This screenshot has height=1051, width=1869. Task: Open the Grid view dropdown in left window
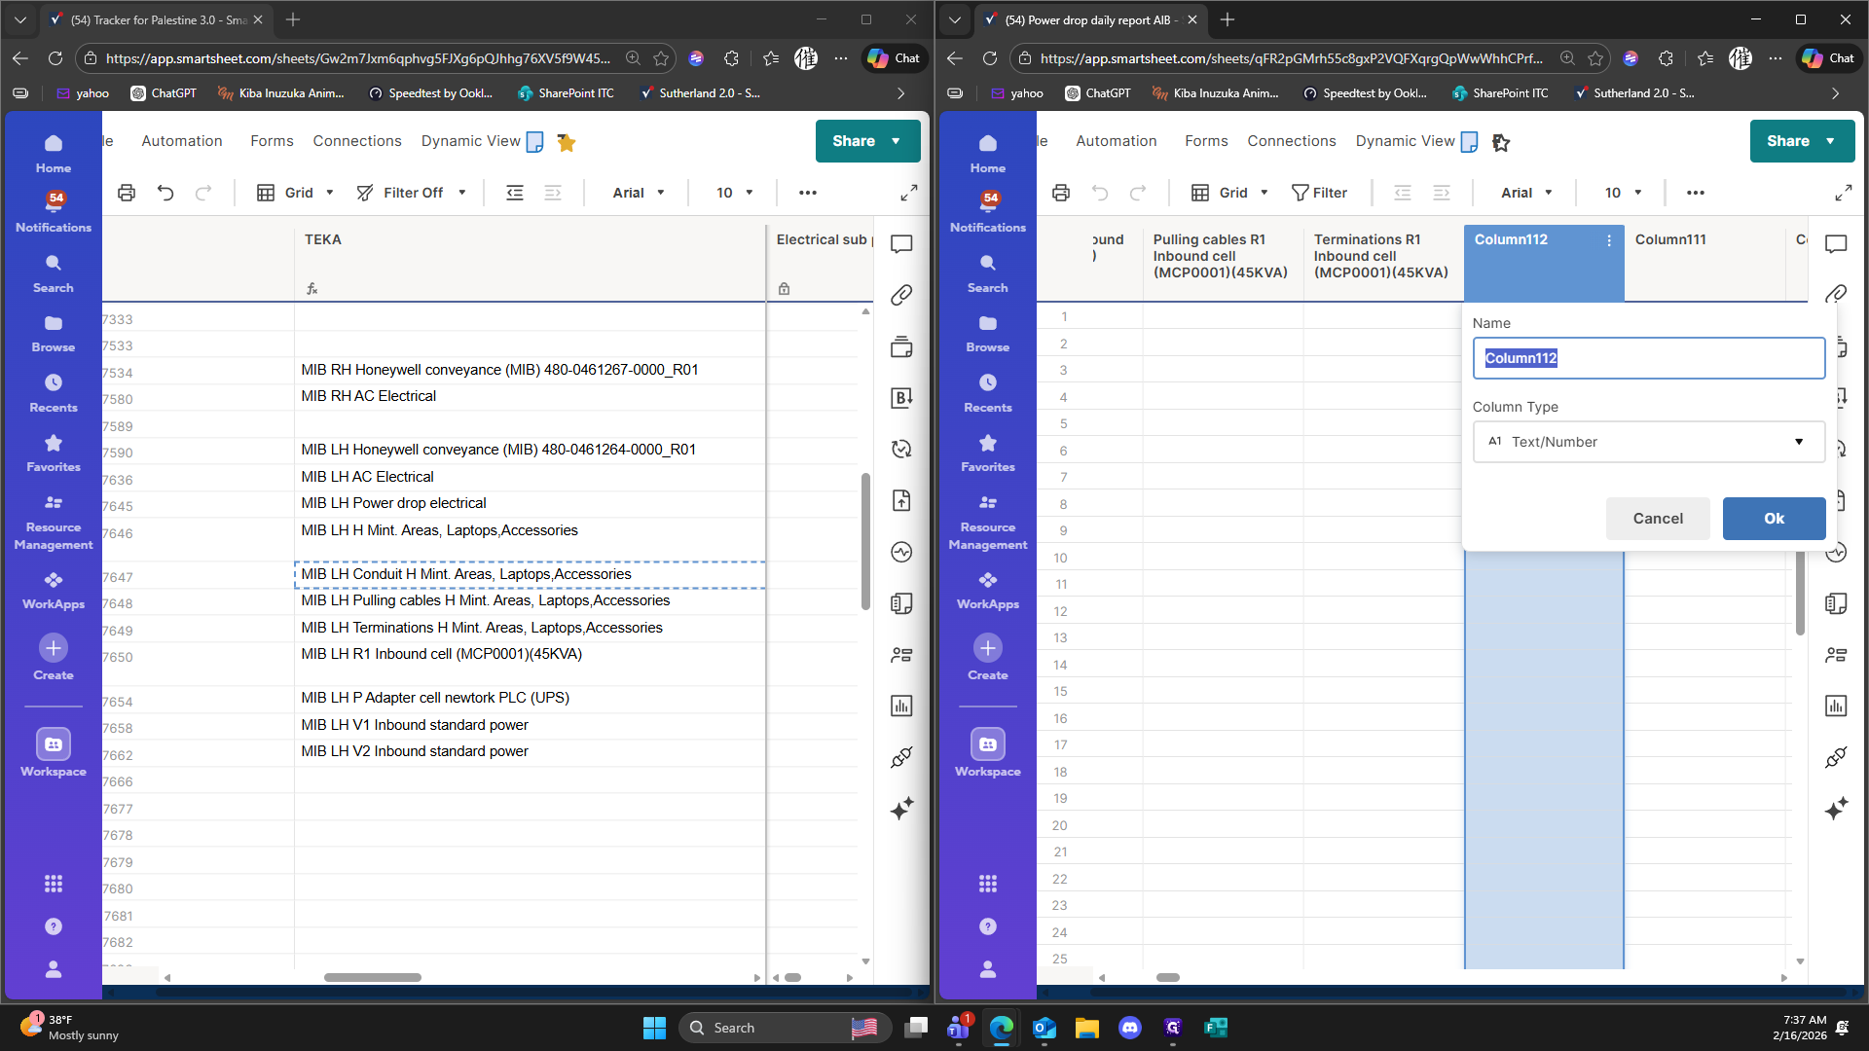[297, 193]
